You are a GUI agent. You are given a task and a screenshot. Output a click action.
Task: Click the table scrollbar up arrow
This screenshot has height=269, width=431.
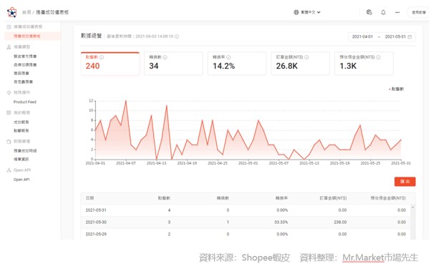click(x=412, y=207)
